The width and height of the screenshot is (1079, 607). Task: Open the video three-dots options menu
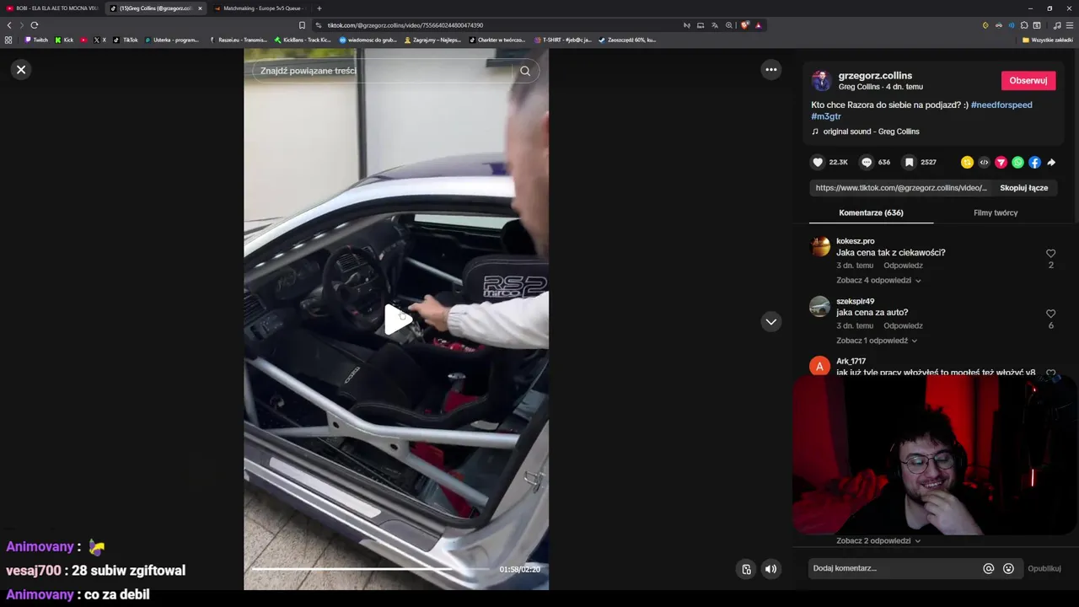pyautogui.click(x=771, y=70)
